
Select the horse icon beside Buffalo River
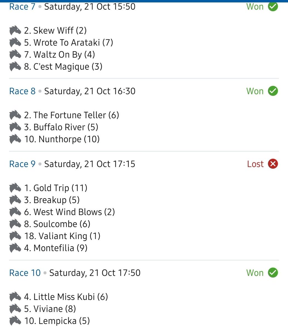pyautogui.click(x=15, y=127)
